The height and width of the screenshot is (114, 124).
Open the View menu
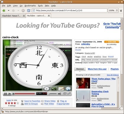pos(15,6)
